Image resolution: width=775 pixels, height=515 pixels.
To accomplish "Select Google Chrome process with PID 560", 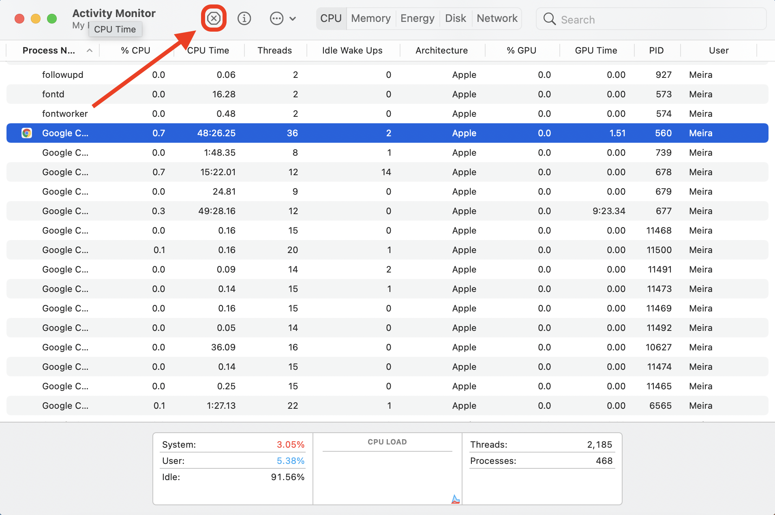I will (x=387, y=133).
